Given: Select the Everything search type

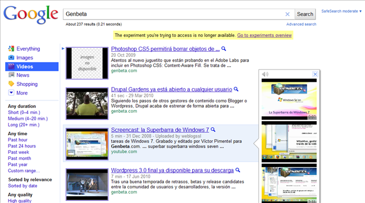Looking at the screenshot, I should [28, 49].
